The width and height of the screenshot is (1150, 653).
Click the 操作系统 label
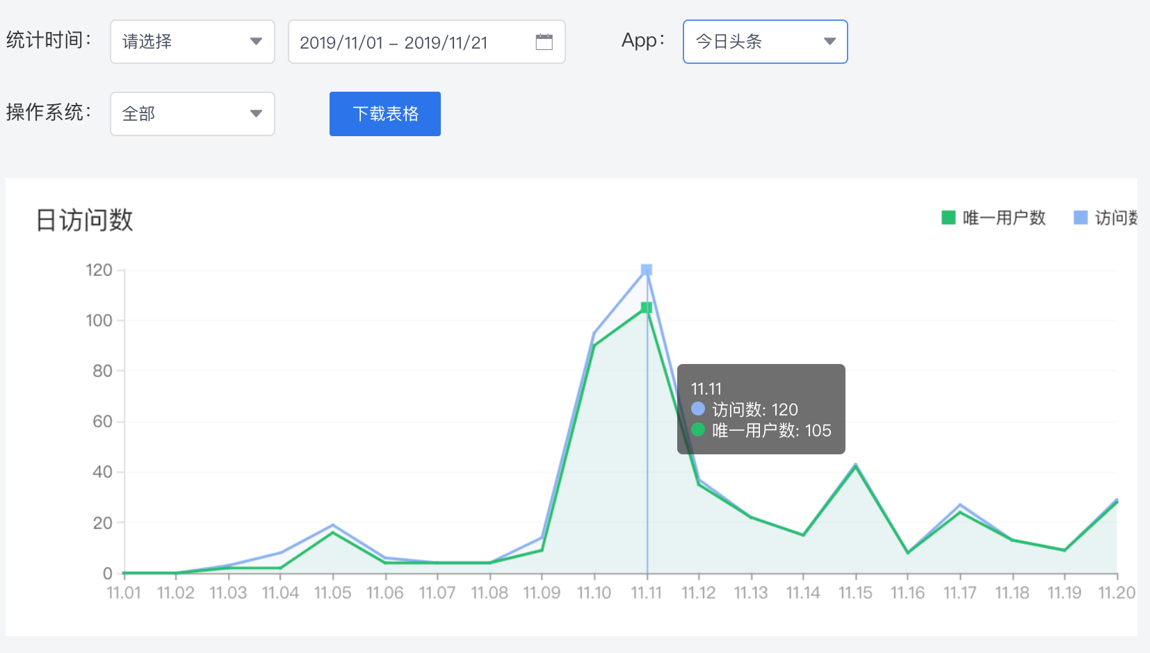pyautogui.click(x=49, y=113)
